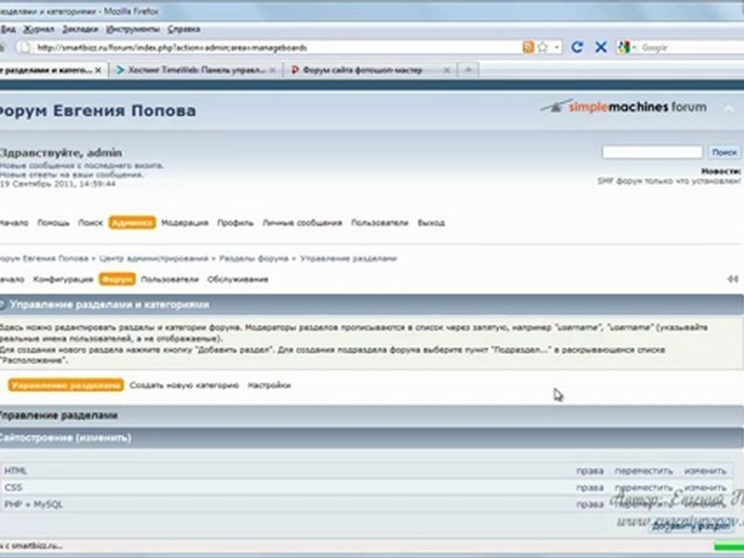This screenshot has height=558, width=744.
Task: Open права for PHP + MySQL board
Action: click(x=590, y=505)
